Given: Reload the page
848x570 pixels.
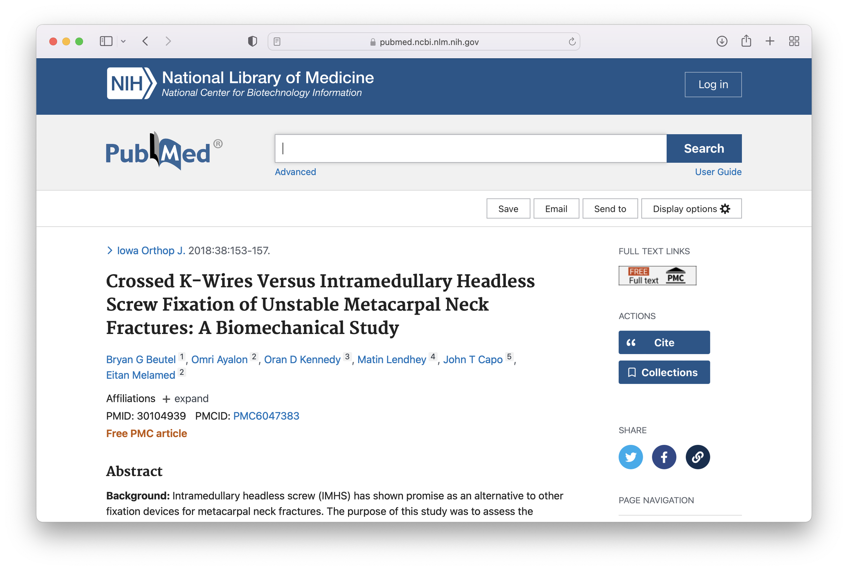Looking at the screenshot, I should pyautogui.click(x=572, y=42).
